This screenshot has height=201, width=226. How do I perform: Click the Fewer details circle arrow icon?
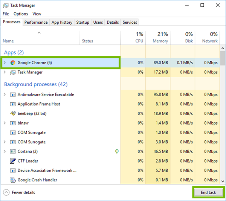point(6,192)
